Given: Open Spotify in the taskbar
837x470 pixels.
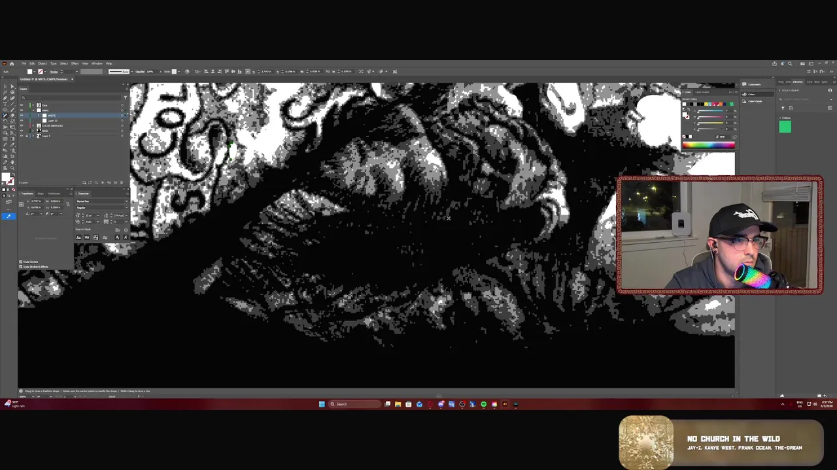Looking at the screenshot, I should click(483, 404).
